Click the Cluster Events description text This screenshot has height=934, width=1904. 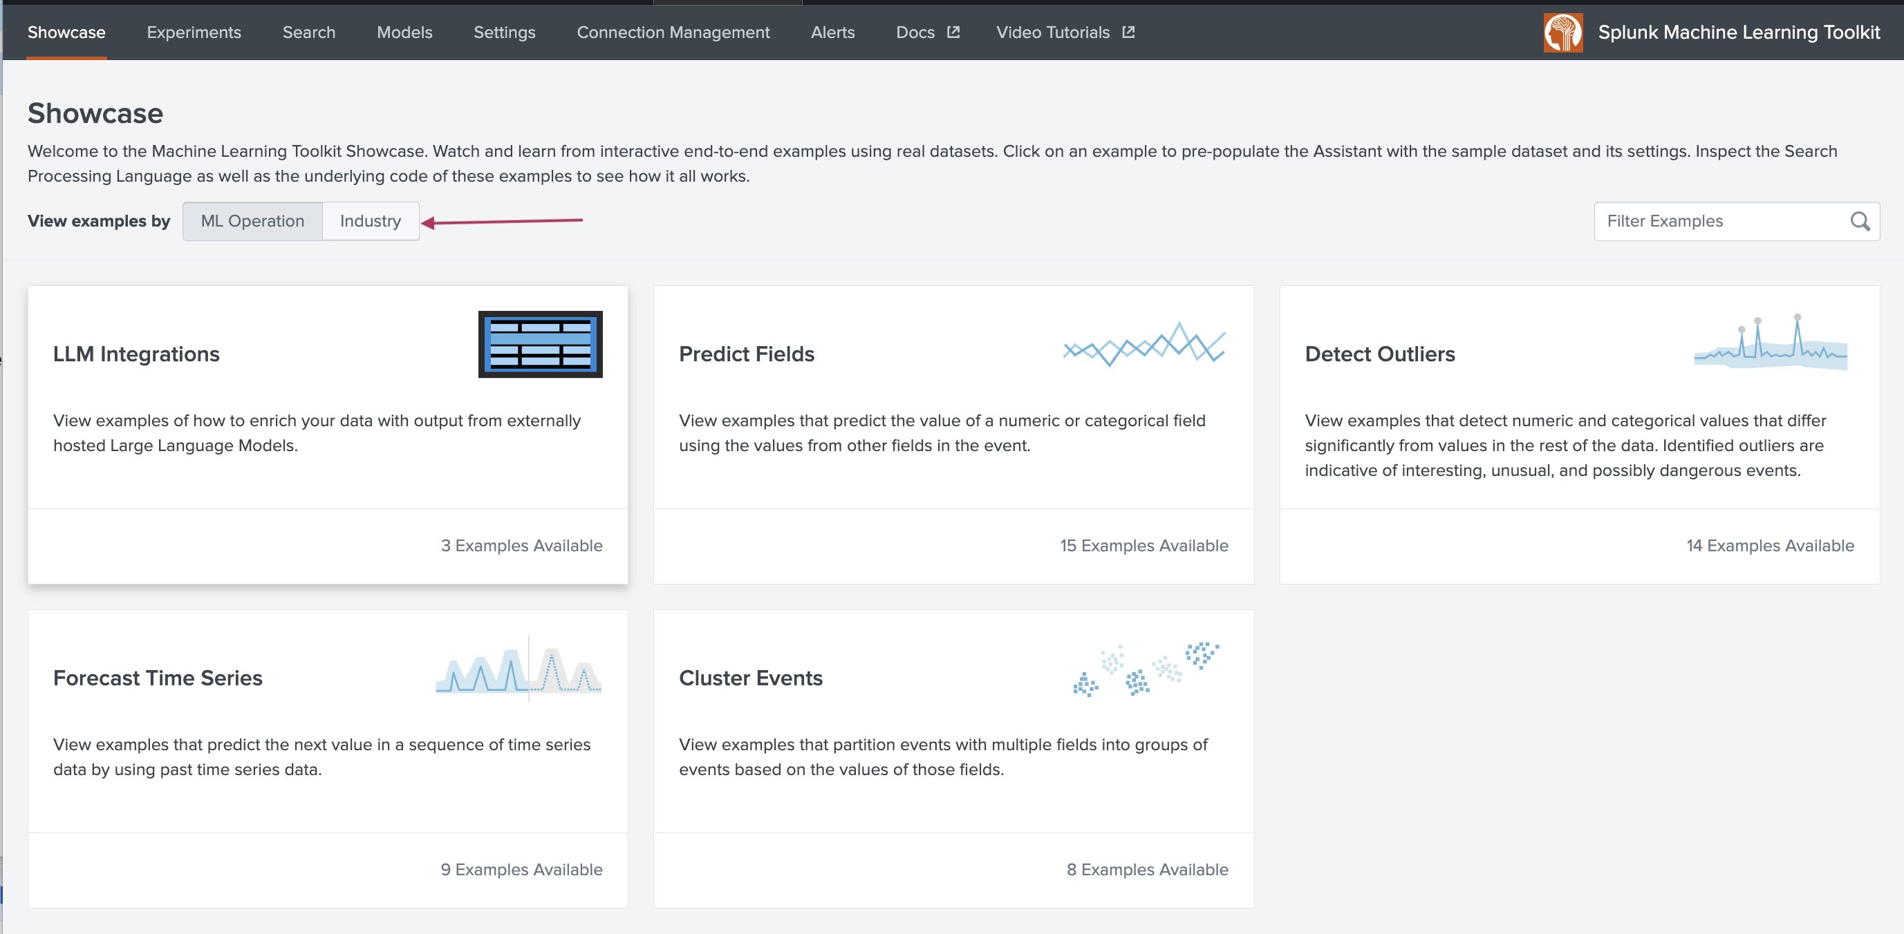pyautogui.click(x=943, y=756)
